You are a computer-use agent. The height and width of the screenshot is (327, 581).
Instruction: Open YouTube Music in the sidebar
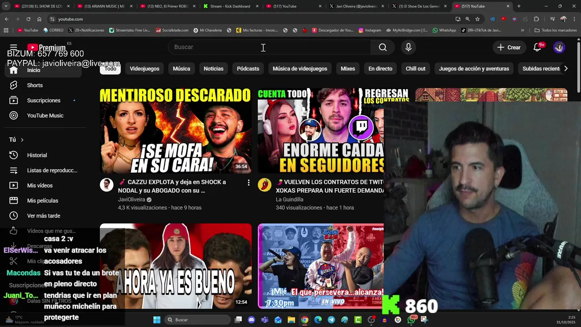tap(45, 115)
